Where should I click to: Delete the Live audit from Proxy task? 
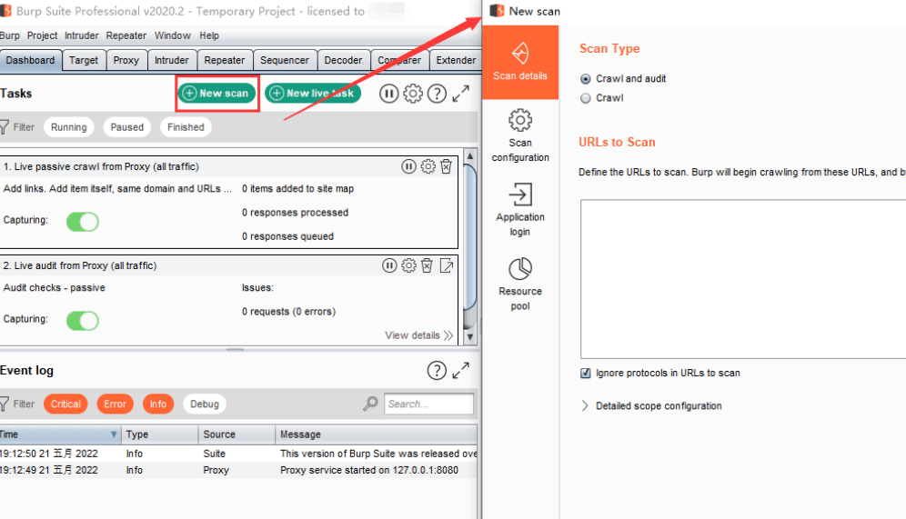pyautogui.click(x=427, y=265)
